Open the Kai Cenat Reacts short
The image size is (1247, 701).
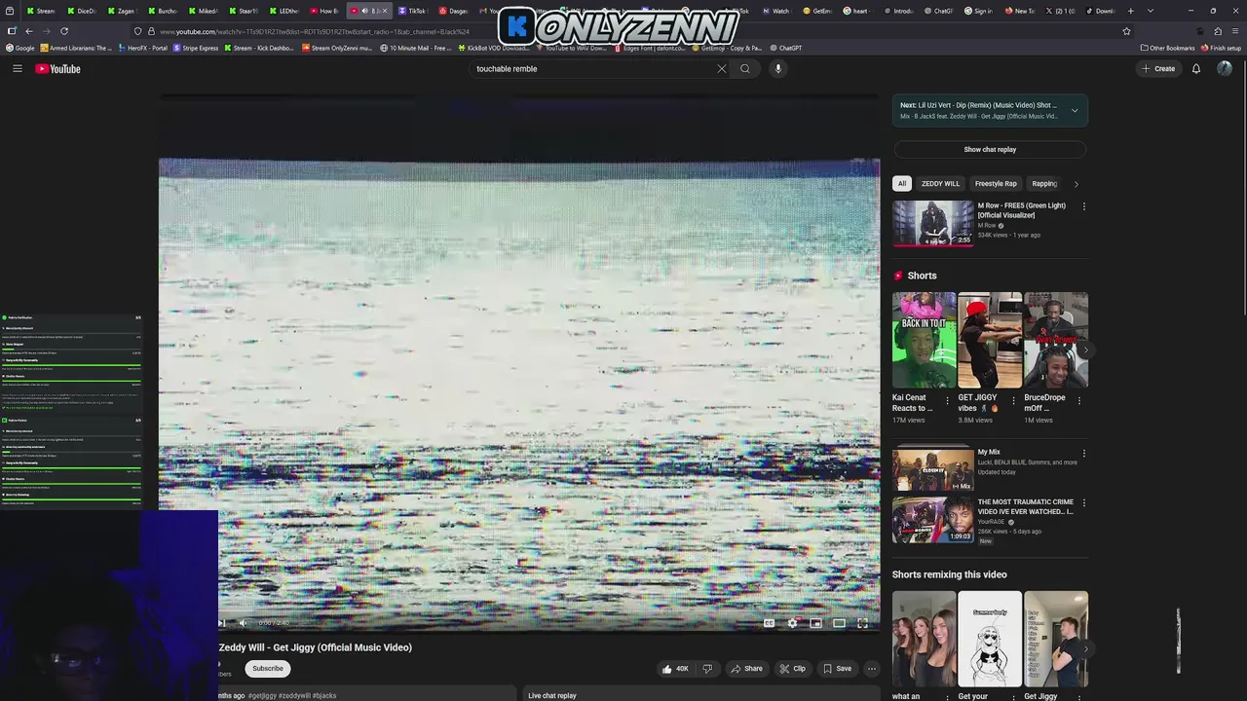click(925, 341)
